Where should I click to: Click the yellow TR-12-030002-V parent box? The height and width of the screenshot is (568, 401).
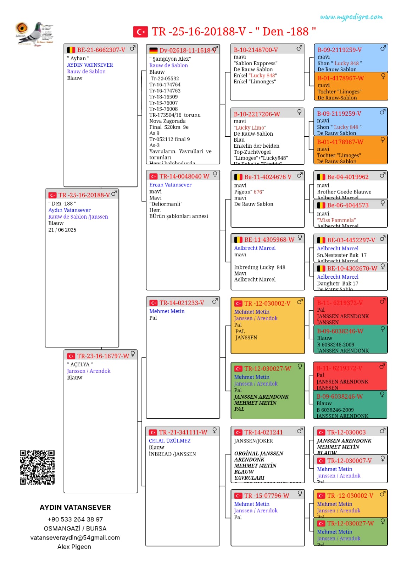tap(268, 326)
